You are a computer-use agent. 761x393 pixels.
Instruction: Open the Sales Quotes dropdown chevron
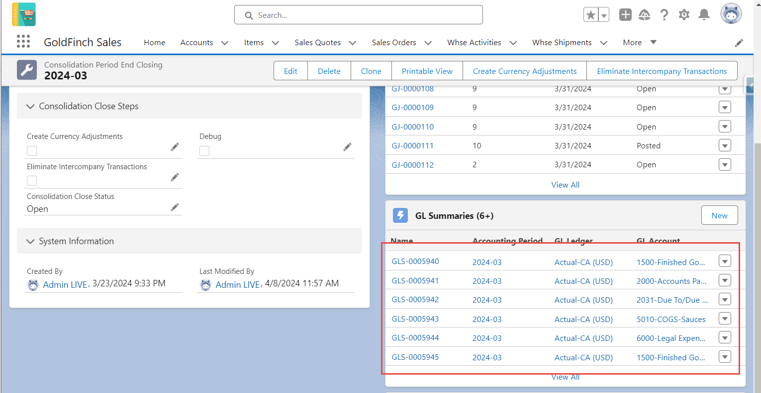point(353,43)
